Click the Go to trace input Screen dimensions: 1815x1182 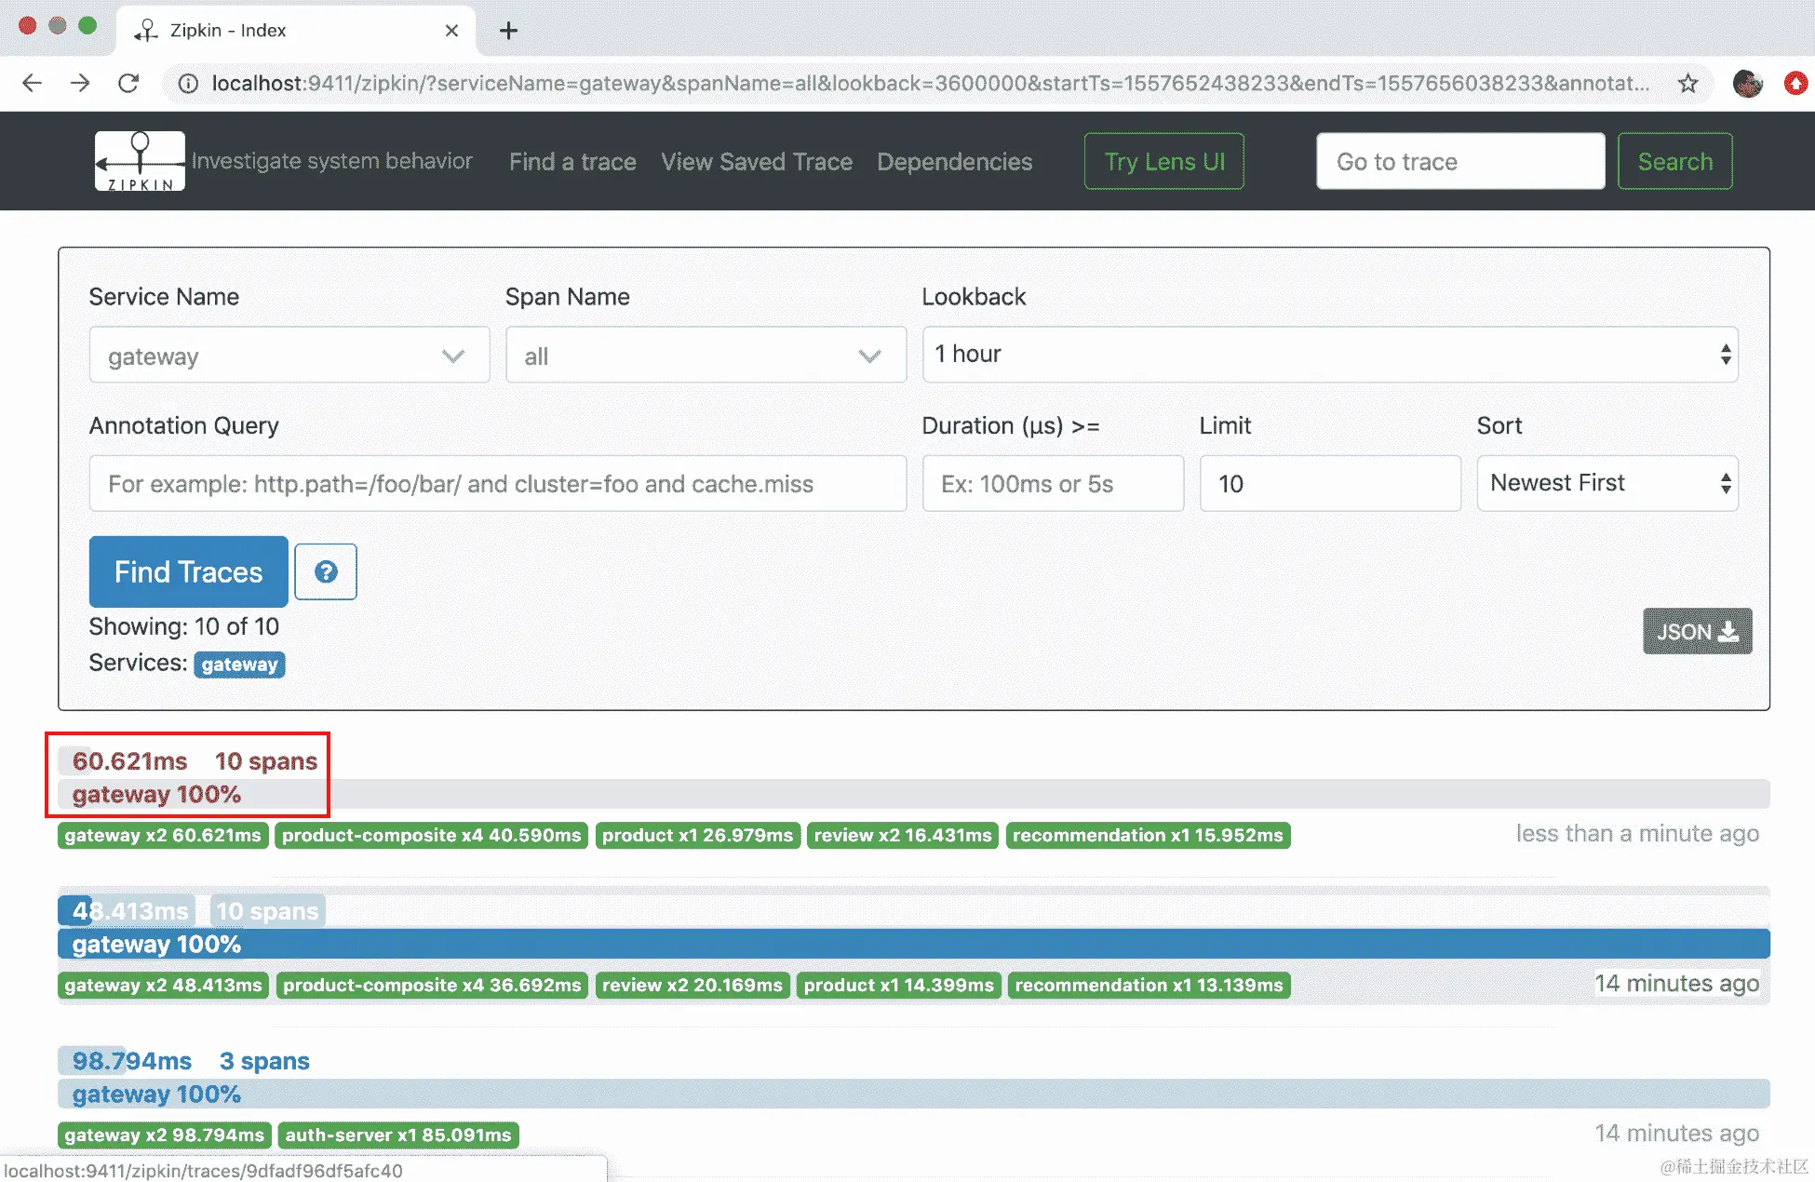point(1459,162)
